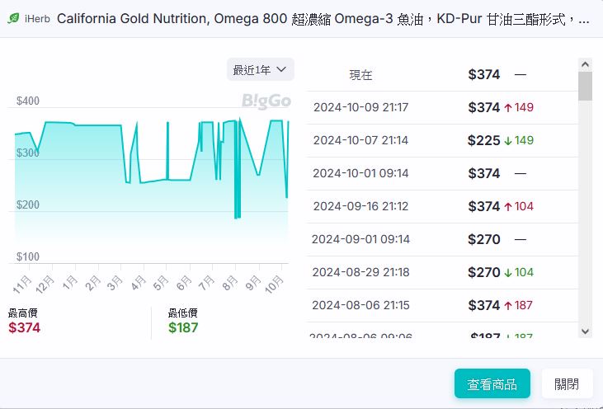This screenshot has width=603, height=409.
Task: Click the 最低價 $187 value
Action: (x=185, y=327)
